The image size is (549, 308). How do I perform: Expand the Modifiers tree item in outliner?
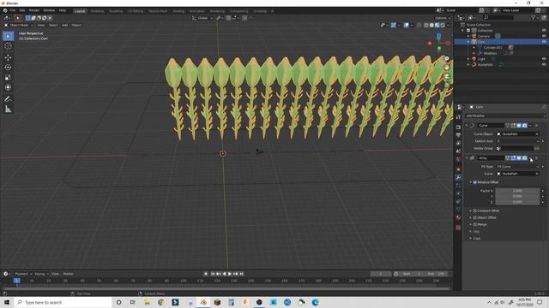click(x=474, y=53)
